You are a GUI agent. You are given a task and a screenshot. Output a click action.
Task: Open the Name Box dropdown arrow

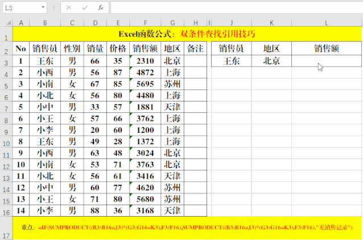[x=44, y=8]
